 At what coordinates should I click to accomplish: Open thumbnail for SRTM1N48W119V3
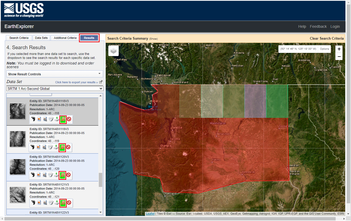tap(18, 139)
